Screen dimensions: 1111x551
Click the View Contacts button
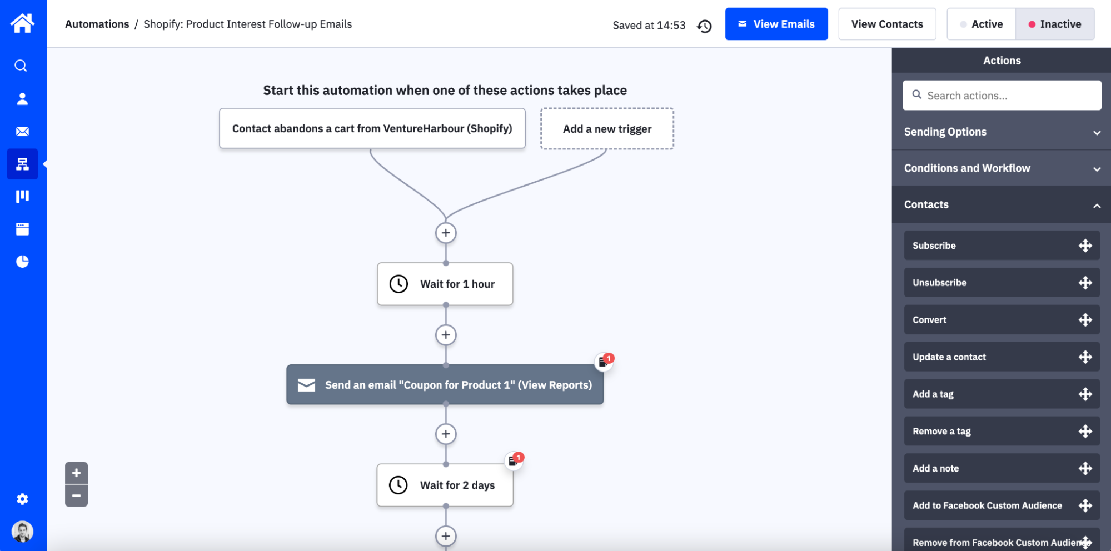coord(887,24)
